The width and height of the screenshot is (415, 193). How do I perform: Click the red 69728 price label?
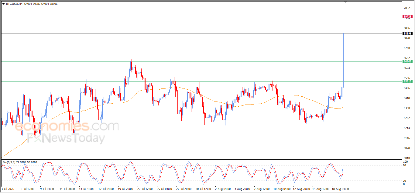pos(407,17)
